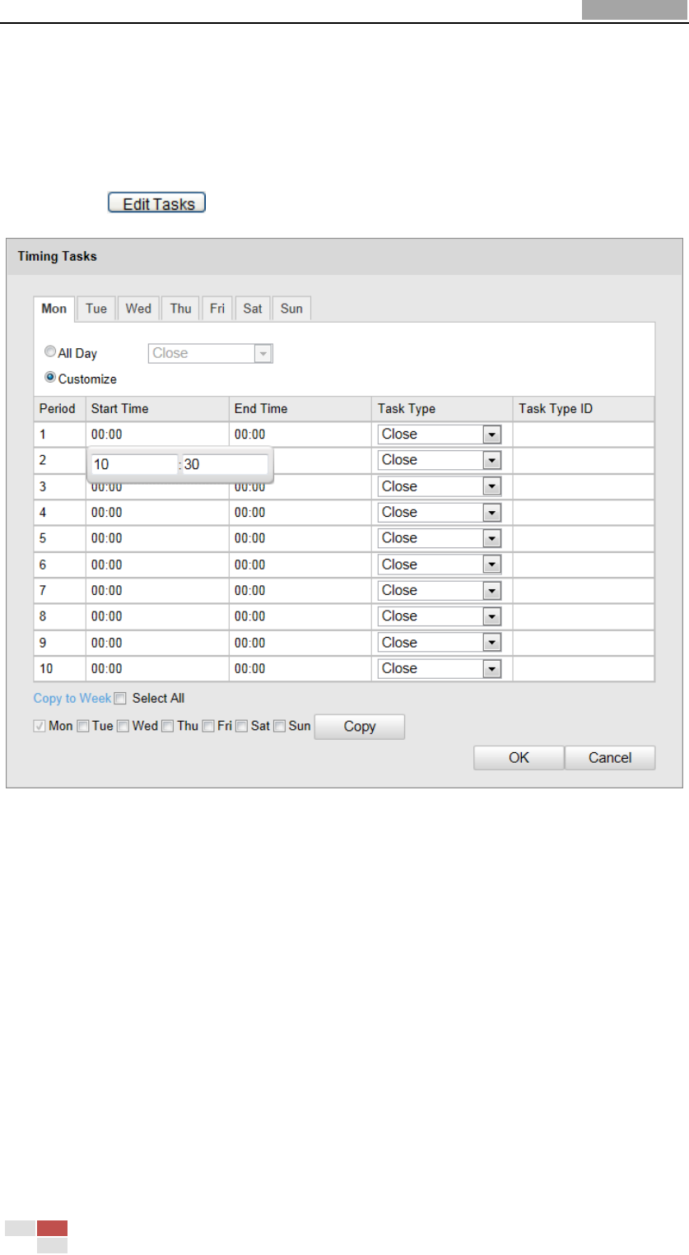Click period 9 Start Time cell

click(156, 643)
